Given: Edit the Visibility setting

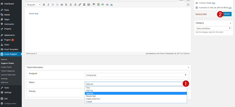Looking at the screenshot, I should coord(214,3).
